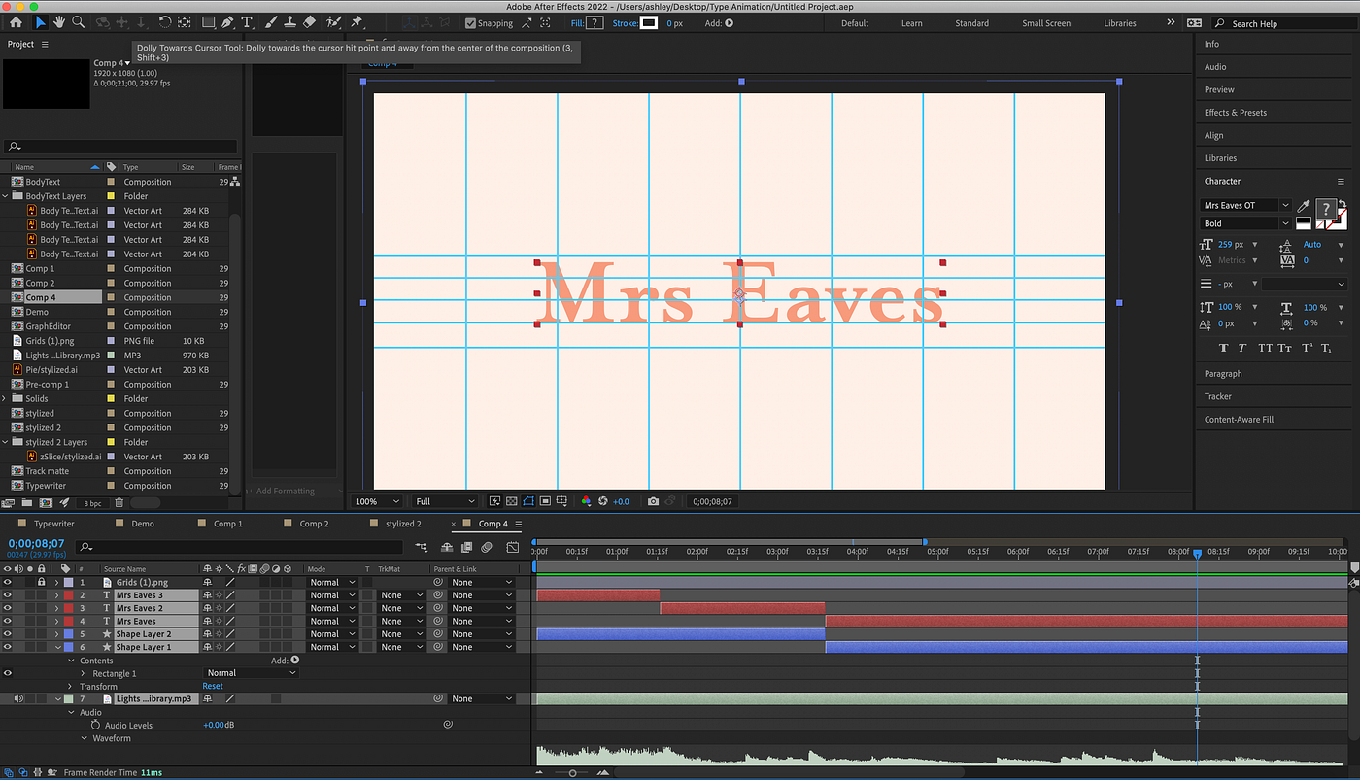Image resolution: width=1360 pixels, height=780 pixels.
Task: Apply All Caps in Character panel
Action: tap(1265, 348)
